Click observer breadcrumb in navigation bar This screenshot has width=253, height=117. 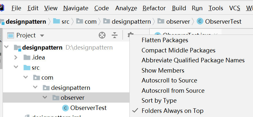click(x=178, y=21)
